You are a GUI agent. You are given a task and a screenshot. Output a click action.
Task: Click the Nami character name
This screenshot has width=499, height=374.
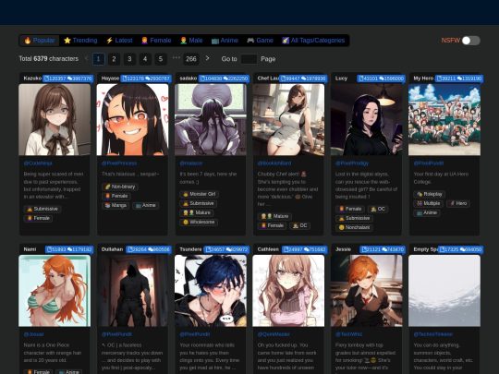[30, 249]
